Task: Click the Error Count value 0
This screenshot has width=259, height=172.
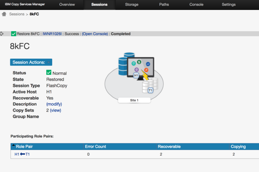Action: tap(88, 154)
